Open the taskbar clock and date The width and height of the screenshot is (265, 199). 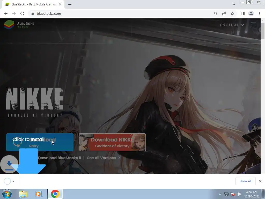252,194
